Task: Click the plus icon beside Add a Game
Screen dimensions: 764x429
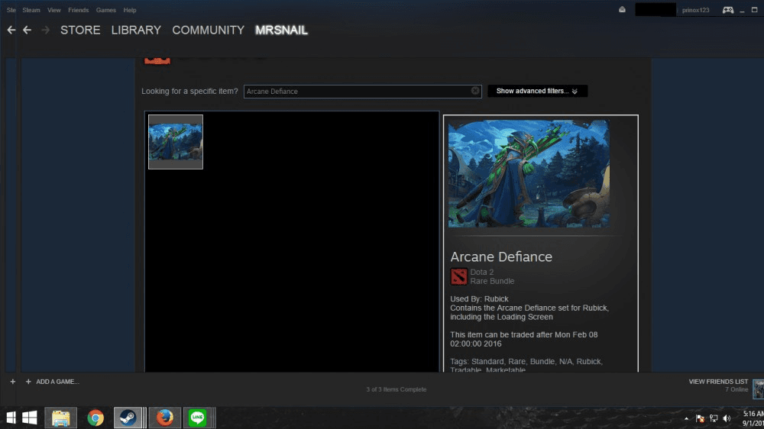Action: [x=28, y=382]
